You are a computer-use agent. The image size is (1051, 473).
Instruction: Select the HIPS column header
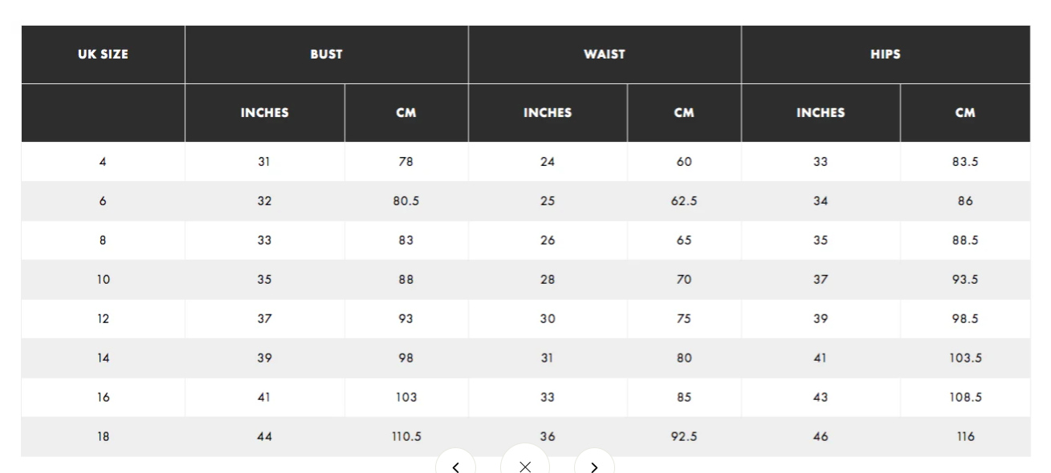click(x=886, y=55)
